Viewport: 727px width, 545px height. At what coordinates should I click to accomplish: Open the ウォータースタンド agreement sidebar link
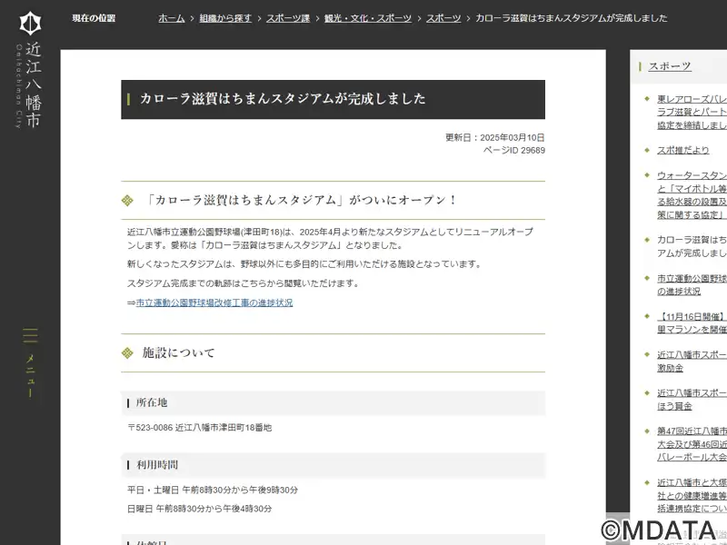coord(692,194)
